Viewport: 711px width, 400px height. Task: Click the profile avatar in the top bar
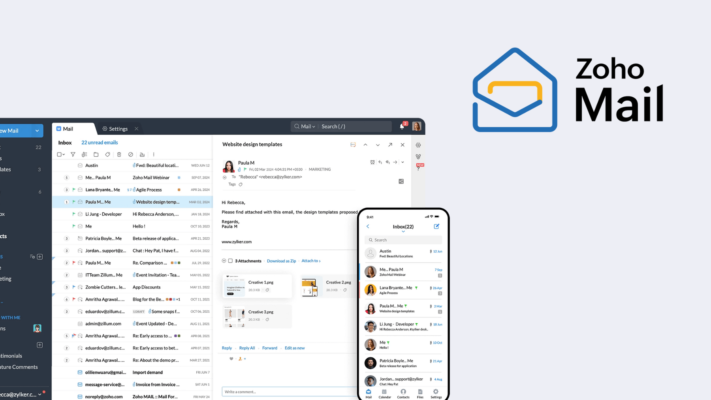click(416, 126)
